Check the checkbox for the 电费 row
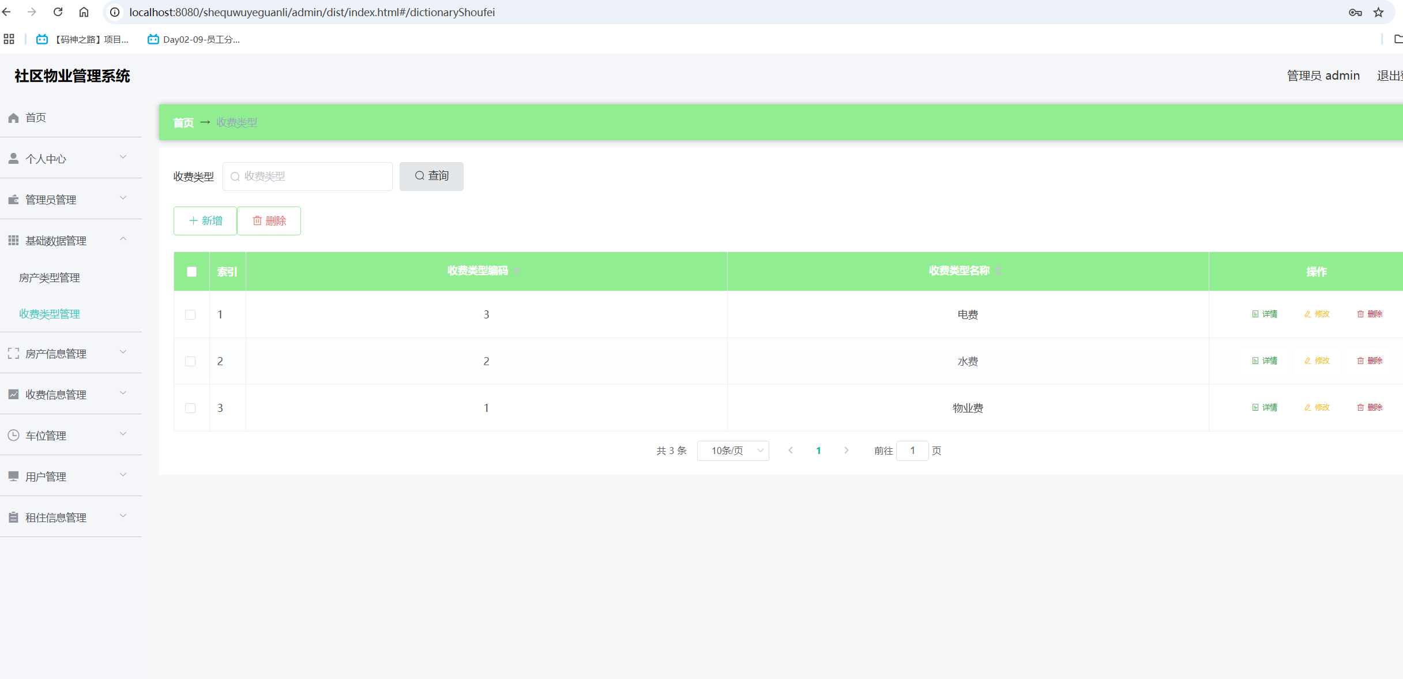Image resolution: width=1403 pixels, height=679 pixels. point(190,315)
